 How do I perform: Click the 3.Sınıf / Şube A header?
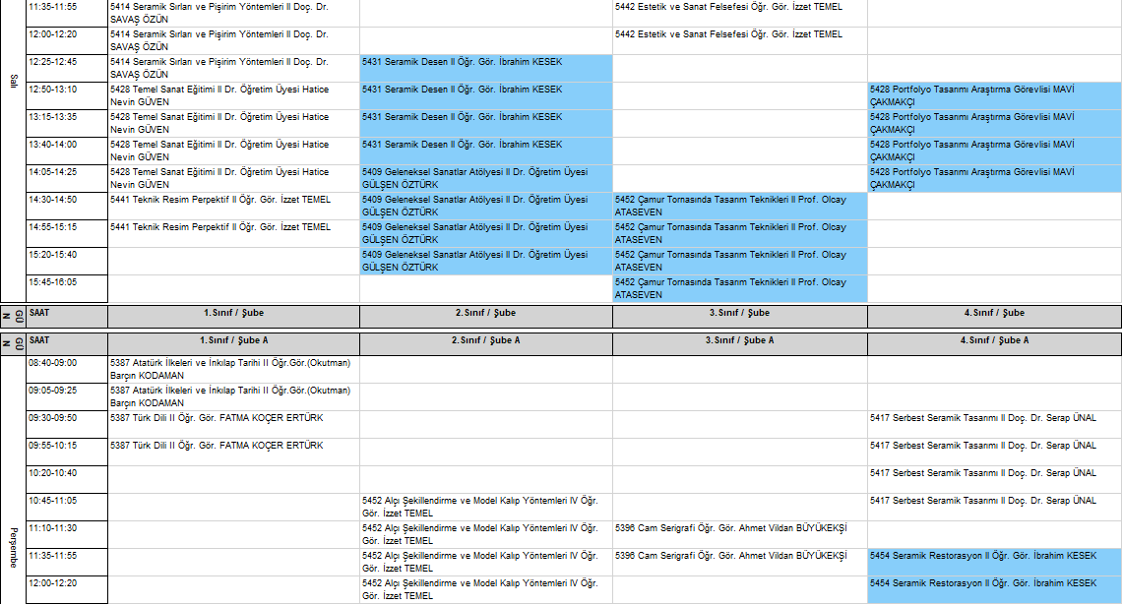pyautogui.click(x=739, y=340)
